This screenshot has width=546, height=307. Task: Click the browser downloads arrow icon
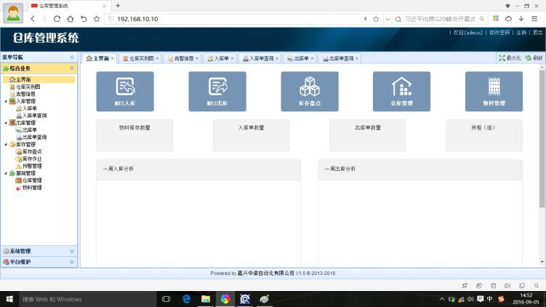point(521,19)
